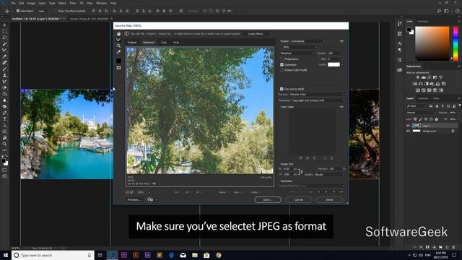Screen dimensions: 462x260
Task: Open the Optimize preset menu icon
Action: [341, 41]
